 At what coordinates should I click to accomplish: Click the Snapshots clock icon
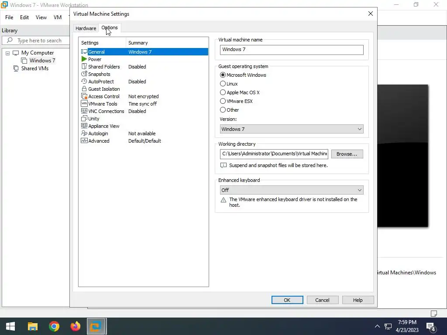coord(84,74)
